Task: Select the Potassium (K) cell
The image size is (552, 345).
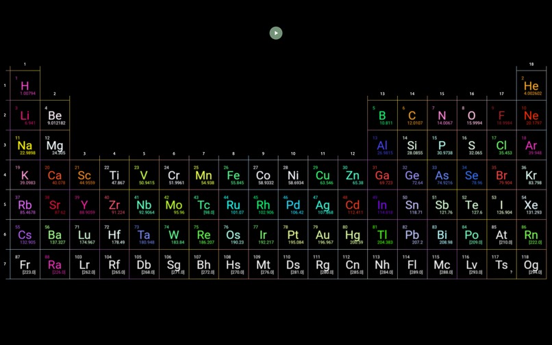Action: click(x=25, y=175)
